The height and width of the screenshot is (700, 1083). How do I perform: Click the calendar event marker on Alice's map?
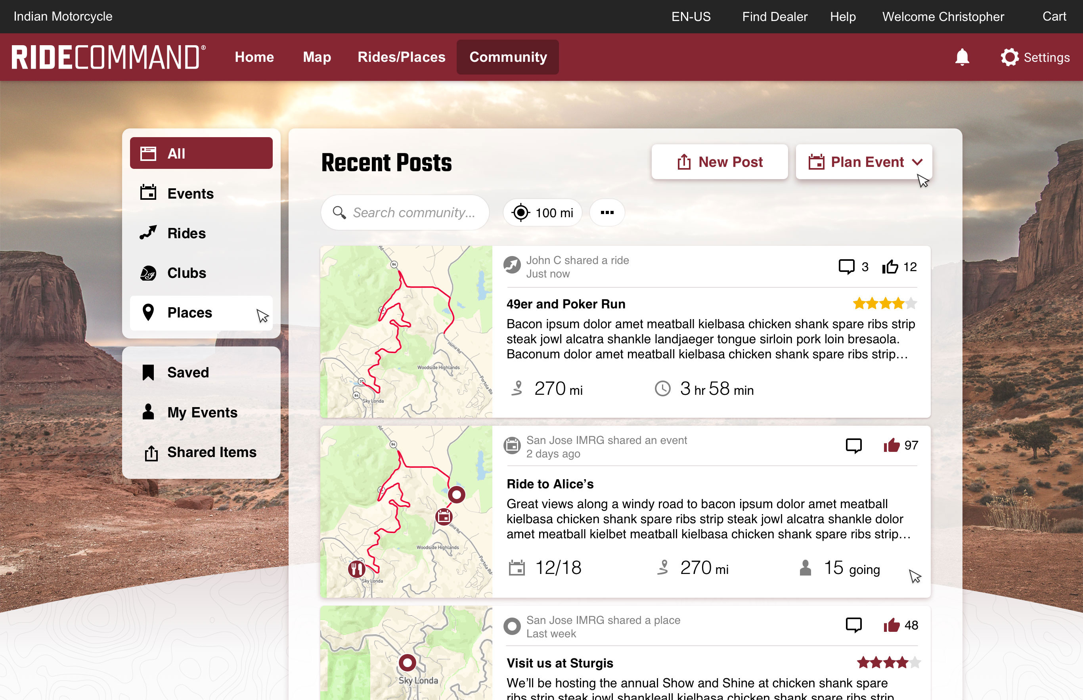click(x=444, y=516)
